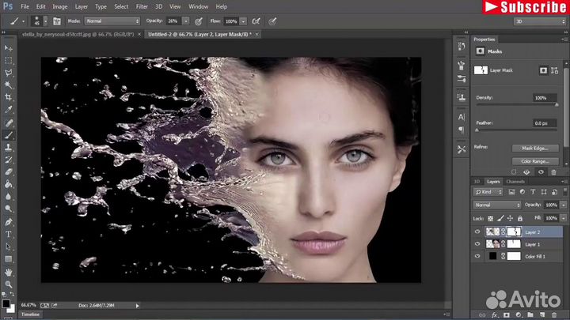Click the foreground color swatch
The image size is (570, 320).
[x=6, y=301]
